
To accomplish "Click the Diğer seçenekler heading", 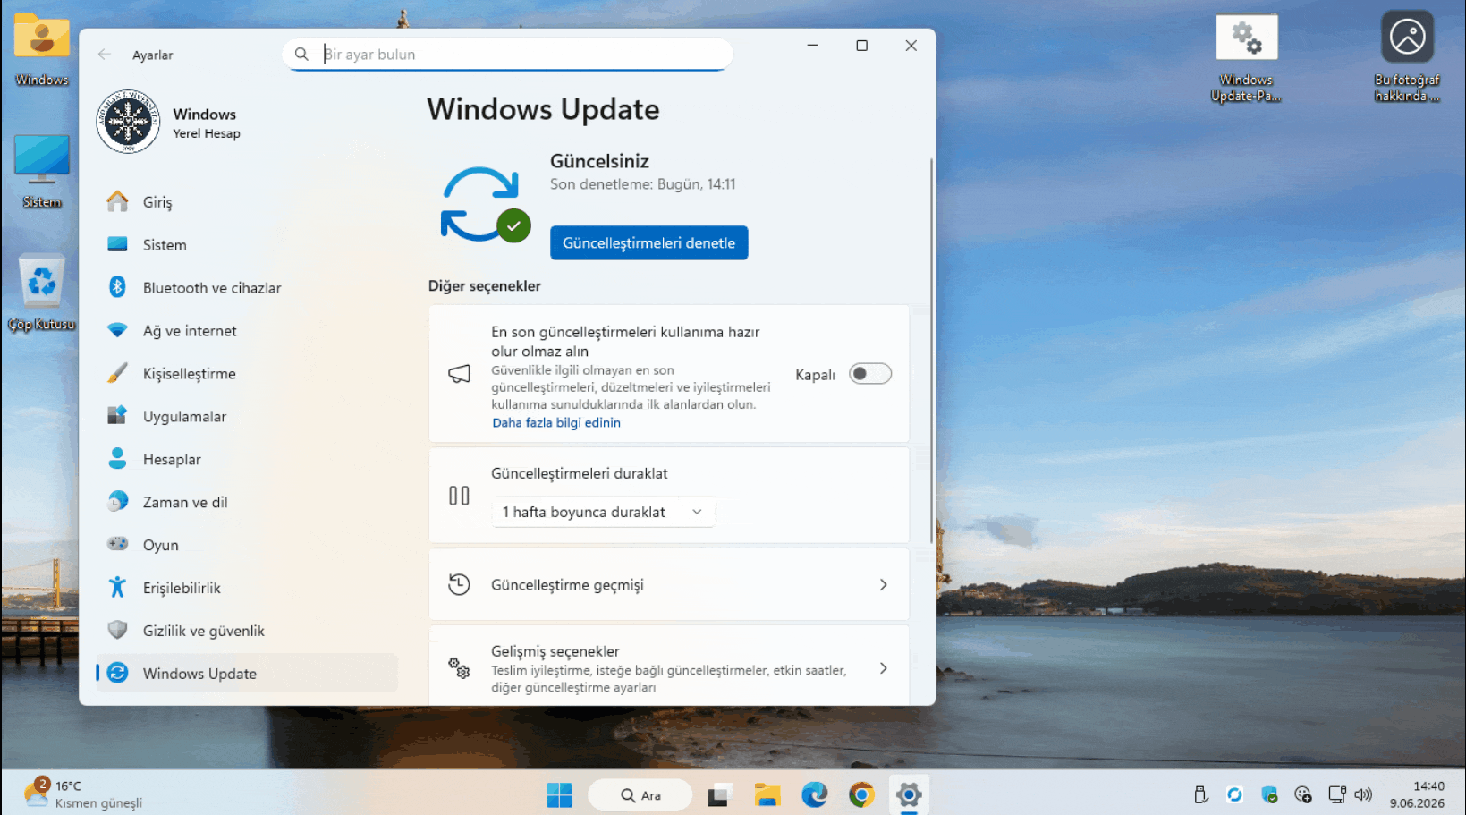I will [484, 286].
